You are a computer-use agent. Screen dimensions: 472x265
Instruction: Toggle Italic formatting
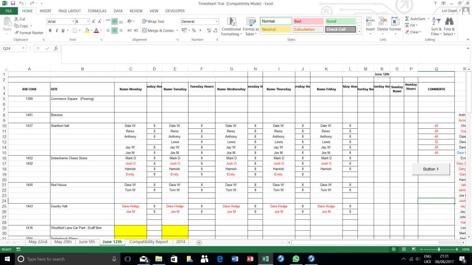57,30
